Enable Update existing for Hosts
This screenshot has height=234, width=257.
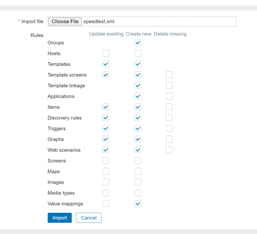click(106, 53)
